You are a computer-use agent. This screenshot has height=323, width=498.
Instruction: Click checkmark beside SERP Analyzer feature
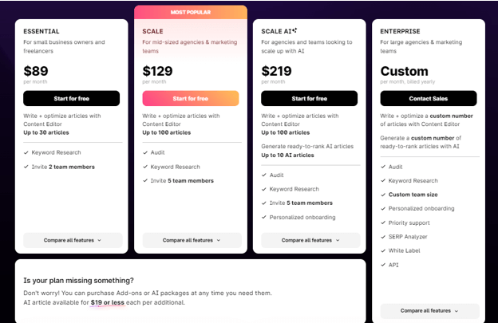click(383, 236)
